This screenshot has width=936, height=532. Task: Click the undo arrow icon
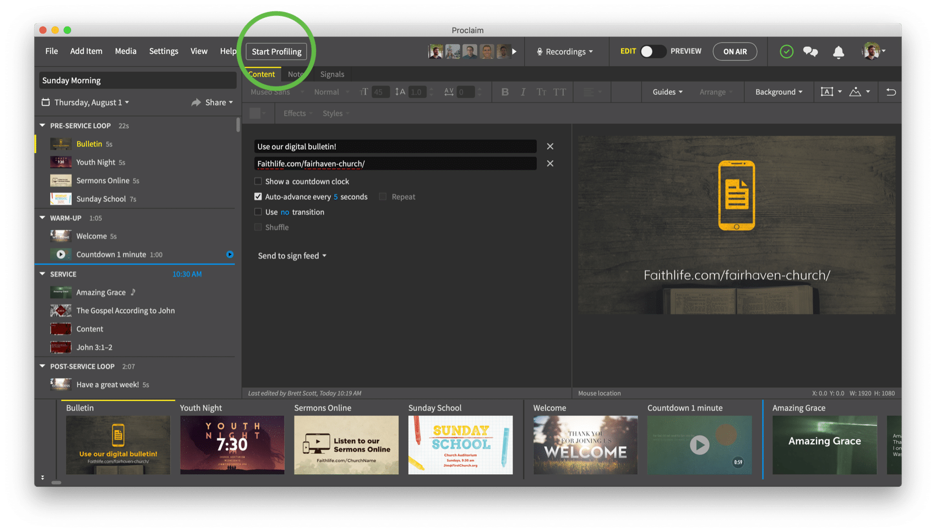891,92
